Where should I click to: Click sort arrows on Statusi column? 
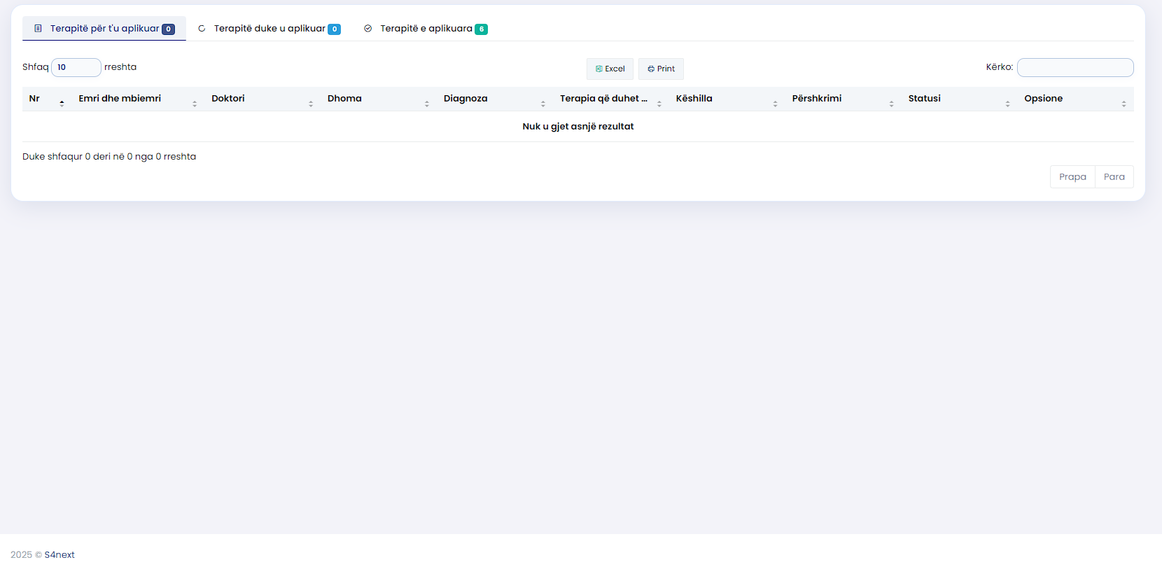click(1007, 104)
